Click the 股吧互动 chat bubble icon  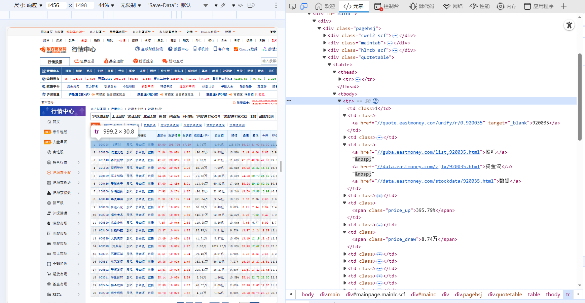point(165,61)
